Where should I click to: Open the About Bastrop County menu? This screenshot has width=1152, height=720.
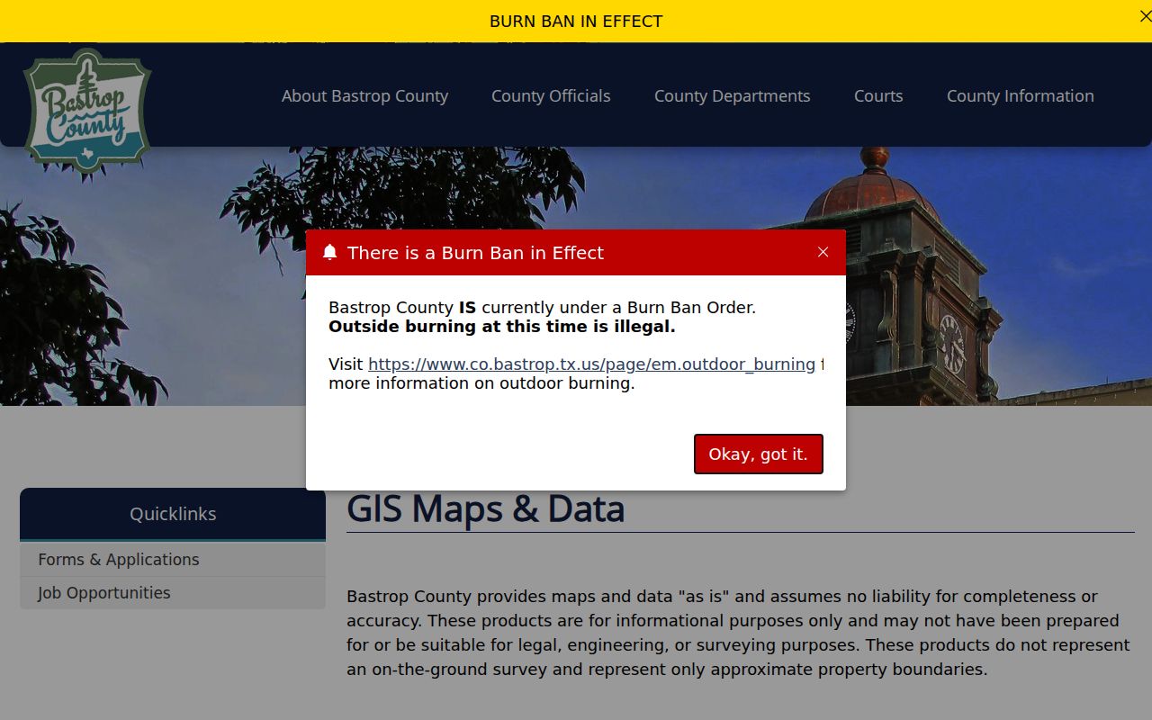[x=364, y=96]
